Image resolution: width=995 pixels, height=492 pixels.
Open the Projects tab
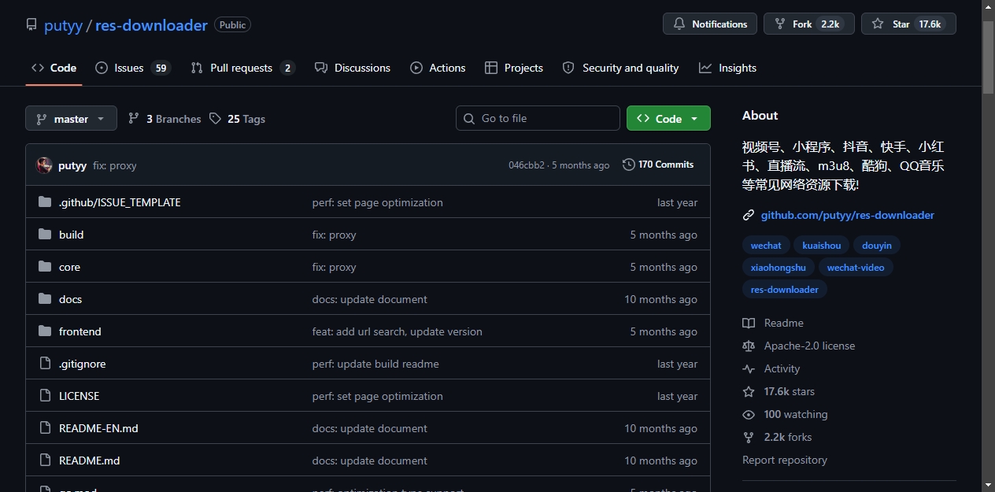pyautogui.click(x=514, y=68)
